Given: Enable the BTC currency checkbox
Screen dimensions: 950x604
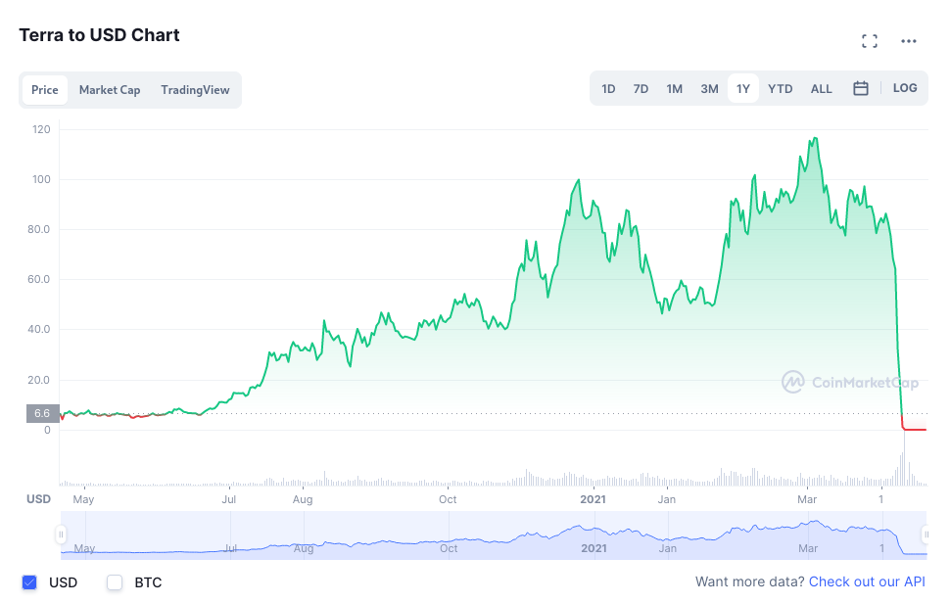Looking at the screenshot, I should pyautogui.click(x=115, y=582).
